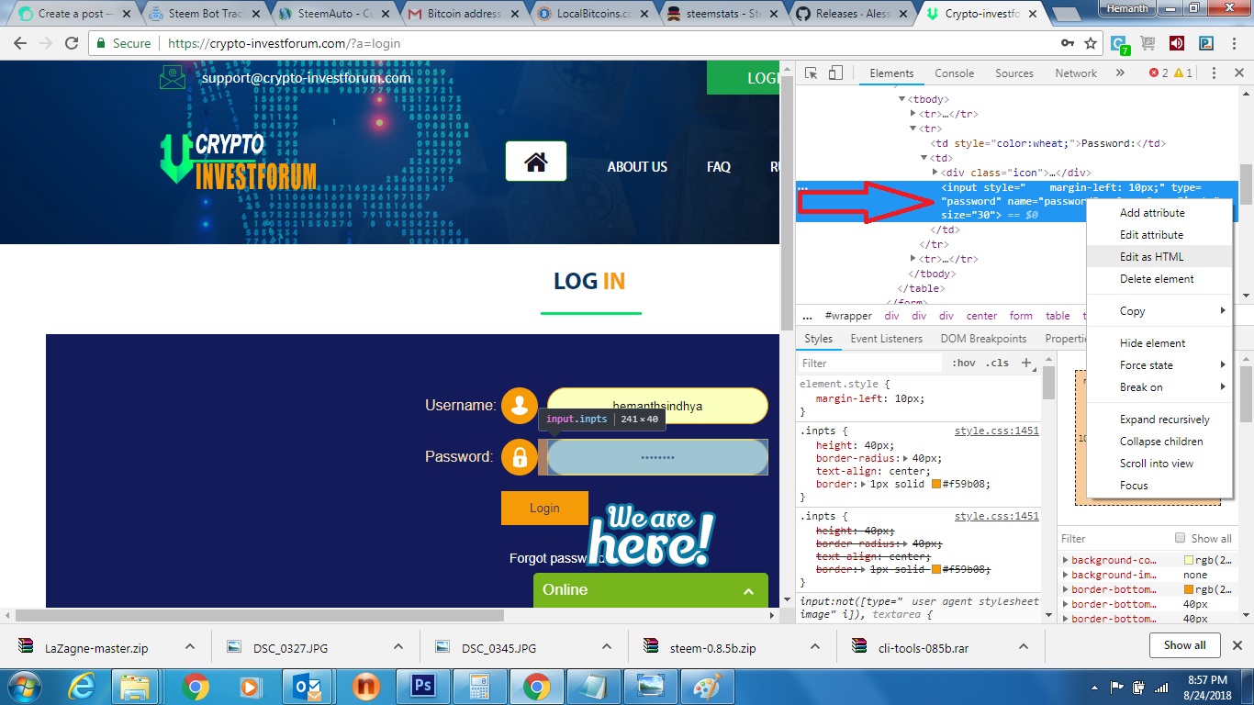1254x705 pixels.
Task: Open Internet Explorer from the taskbar
Action: [x=83, y=686]
